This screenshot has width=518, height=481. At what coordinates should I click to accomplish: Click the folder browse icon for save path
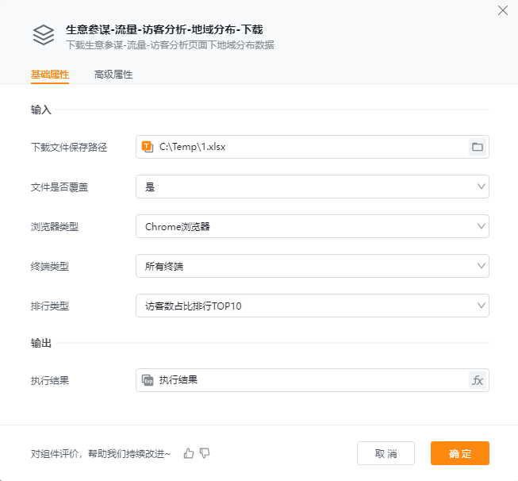477,147
